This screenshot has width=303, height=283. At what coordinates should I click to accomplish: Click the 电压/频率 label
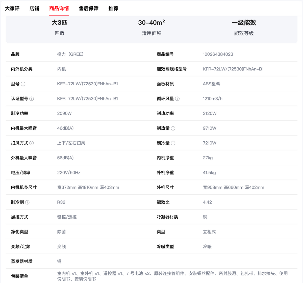[21, 173]
